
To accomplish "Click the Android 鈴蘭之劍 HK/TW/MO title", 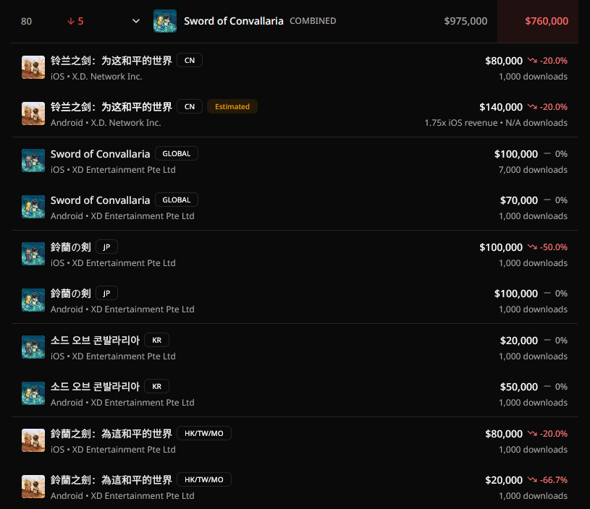I will coord(111,479).
